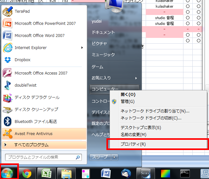Open ミュージック library
Screen dimensions: 209x179
tap(103, 54)
